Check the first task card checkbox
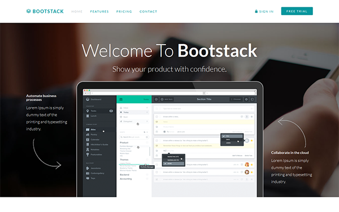The width and height of the screenshot is (339, 212). click(x=157, y=116)
